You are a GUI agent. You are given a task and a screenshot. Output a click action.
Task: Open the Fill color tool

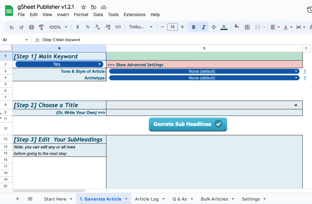tap(237, 27)
